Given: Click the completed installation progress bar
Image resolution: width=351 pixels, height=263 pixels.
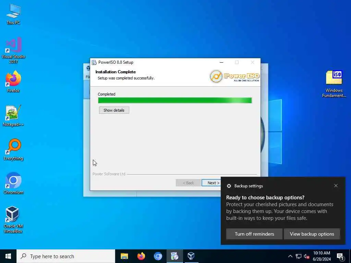Looking at the screenshot, I should pyautogui.click(x=175, y=100).
